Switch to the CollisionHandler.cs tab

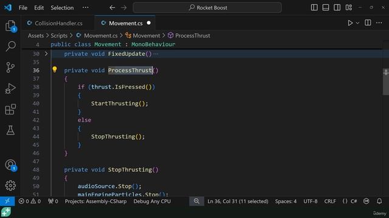[58, 23]
